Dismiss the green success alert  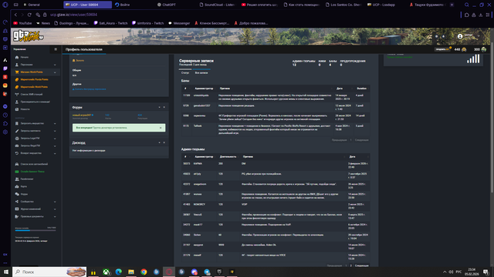coord(161,128)
